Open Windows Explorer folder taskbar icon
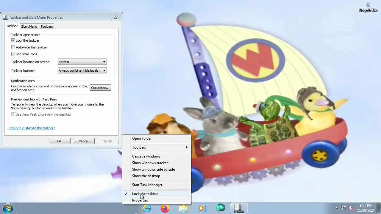This screenshot has width=381, height=214. (184, 208)
